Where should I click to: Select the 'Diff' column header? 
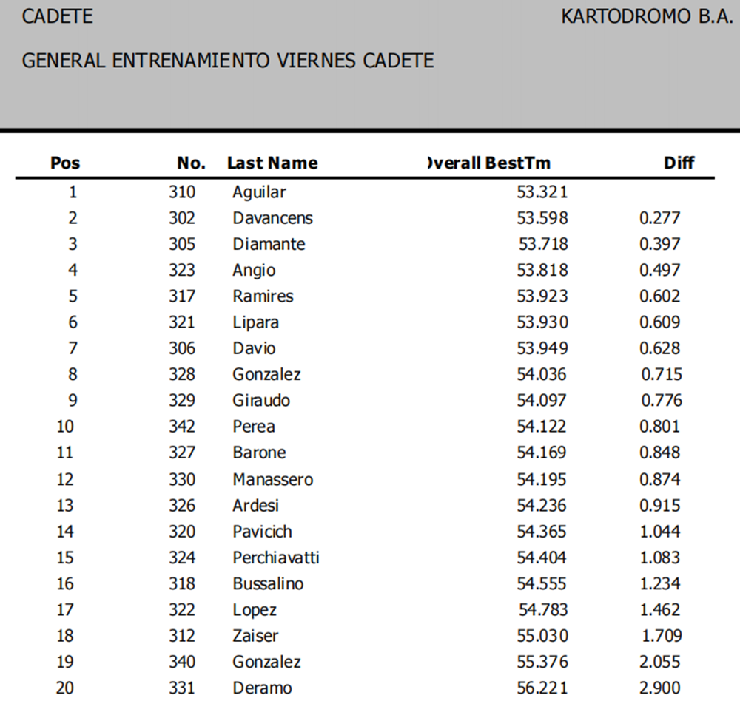click(x=679, y=163)
